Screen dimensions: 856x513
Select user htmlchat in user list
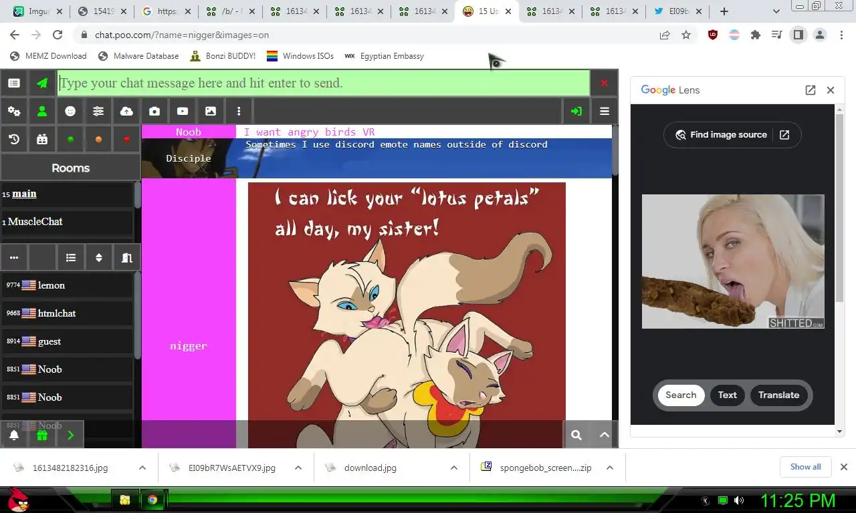click(67, 313)
